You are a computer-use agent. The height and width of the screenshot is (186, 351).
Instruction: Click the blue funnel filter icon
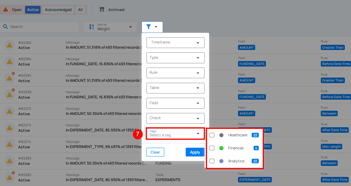(148, 27)
